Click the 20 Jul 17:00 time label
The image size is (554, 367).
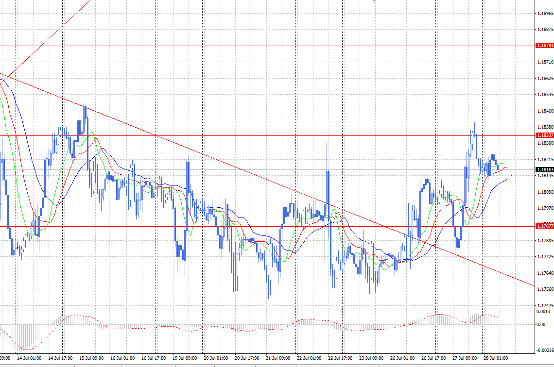[246, 358]
